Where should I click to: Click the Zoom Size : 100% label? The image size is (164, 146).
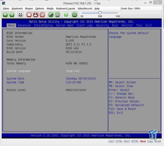130,8
